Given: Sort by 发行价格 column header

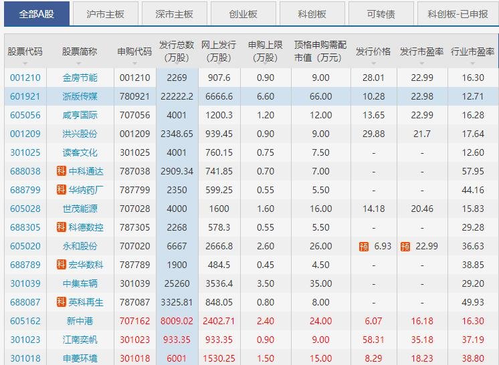Looking at the screenshot, I should (x=374, y=51).
